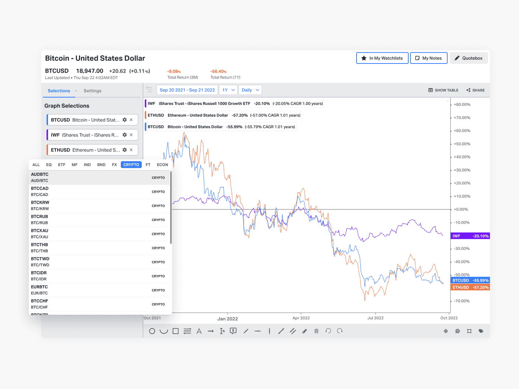Select the trash tool to delete annotations

(316, 331)
